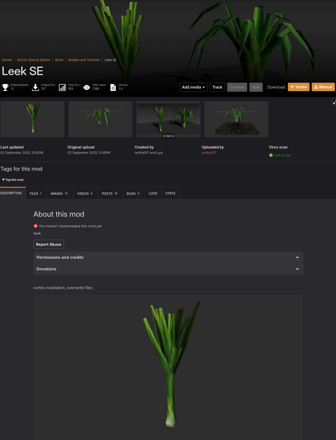
Task: Click the Version document icon
Action: pos(113,87)
